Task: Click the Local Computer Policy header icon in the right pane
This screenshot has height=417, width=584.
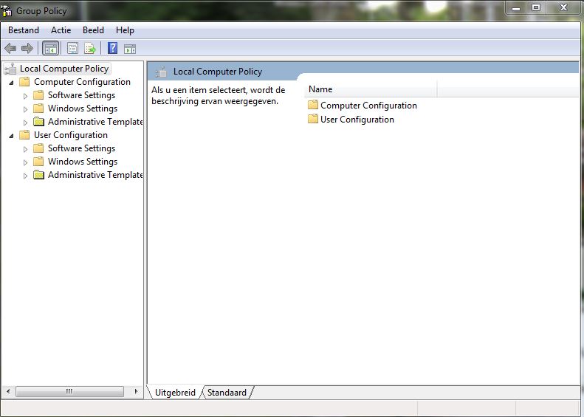Action: tap(161, 72)
